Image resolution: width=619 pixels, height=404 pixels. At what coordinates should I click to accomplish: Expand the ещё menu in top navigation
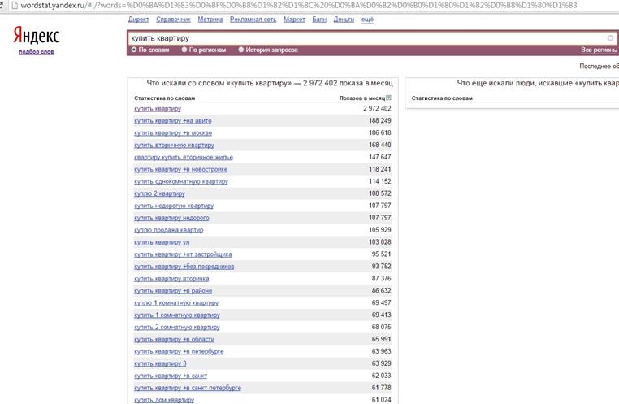tap(367, 20)
